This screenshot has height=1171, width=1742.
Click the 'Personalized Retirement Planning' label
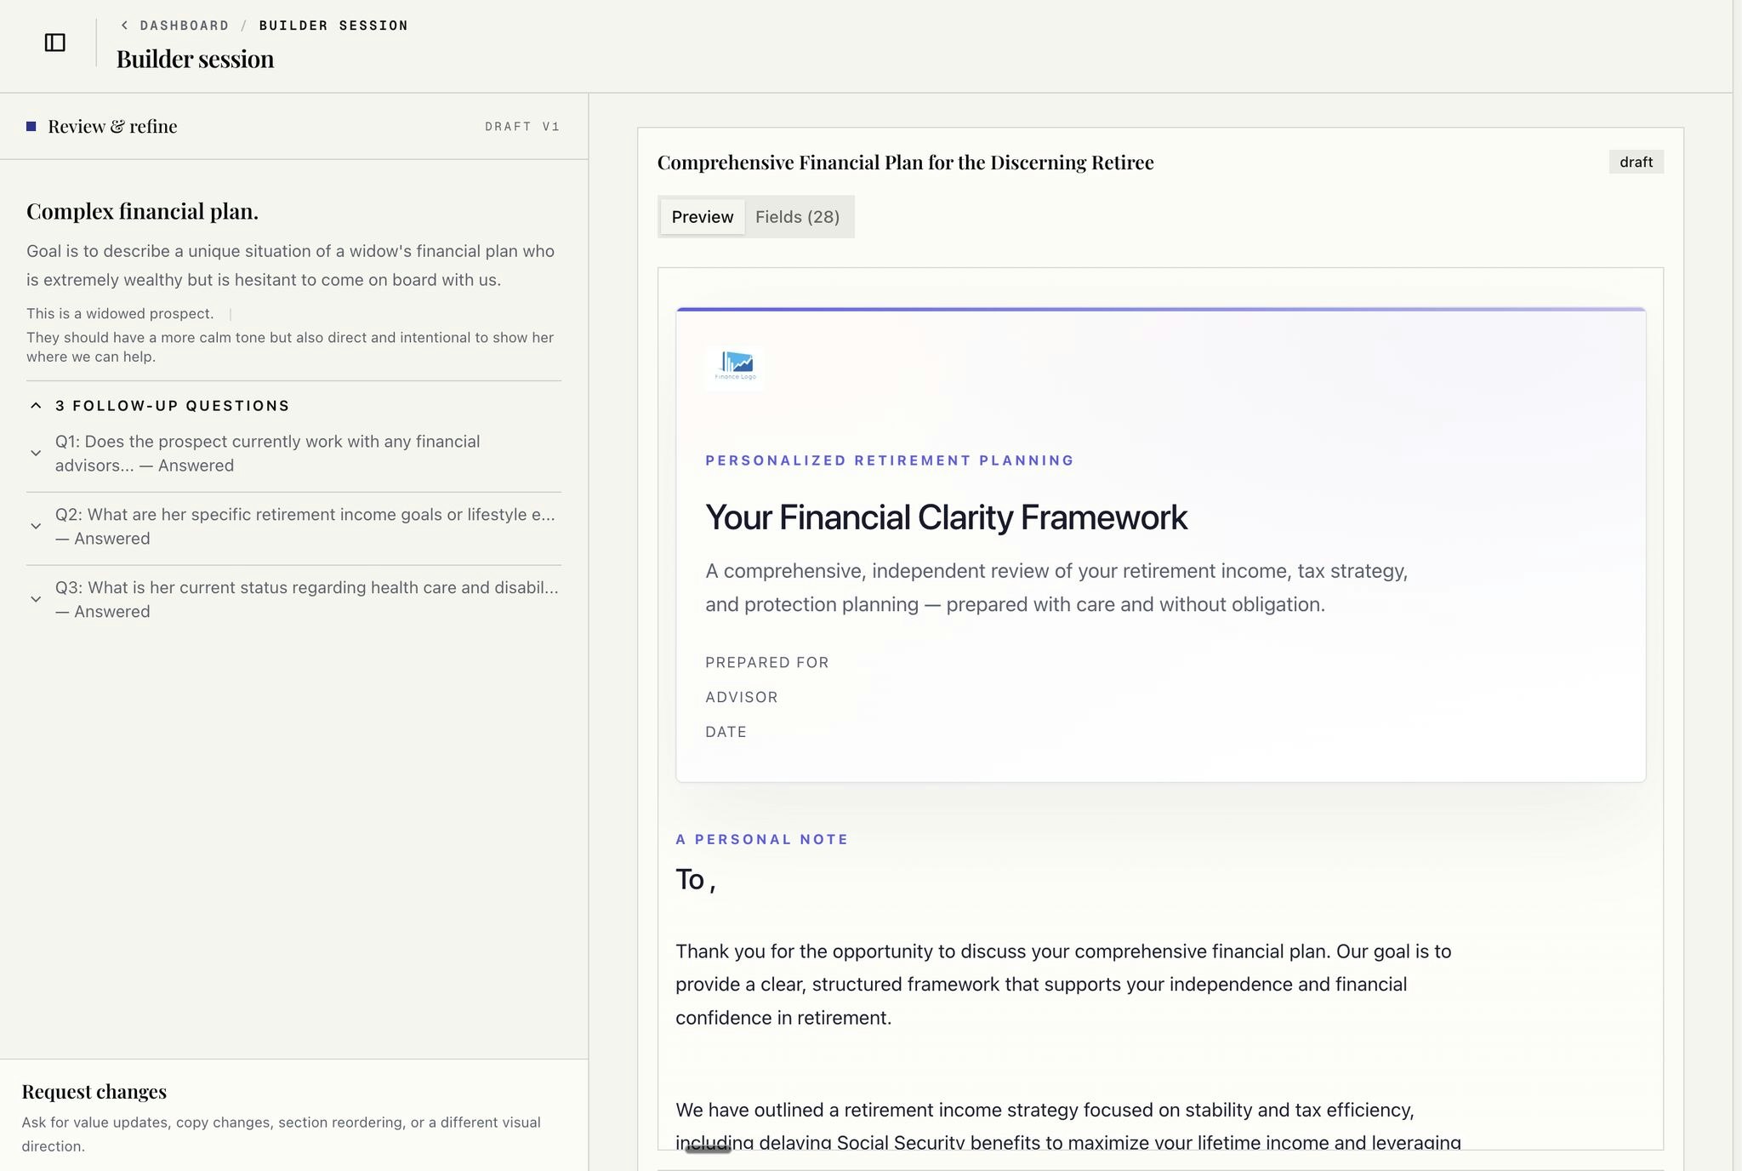click(890, 460)
